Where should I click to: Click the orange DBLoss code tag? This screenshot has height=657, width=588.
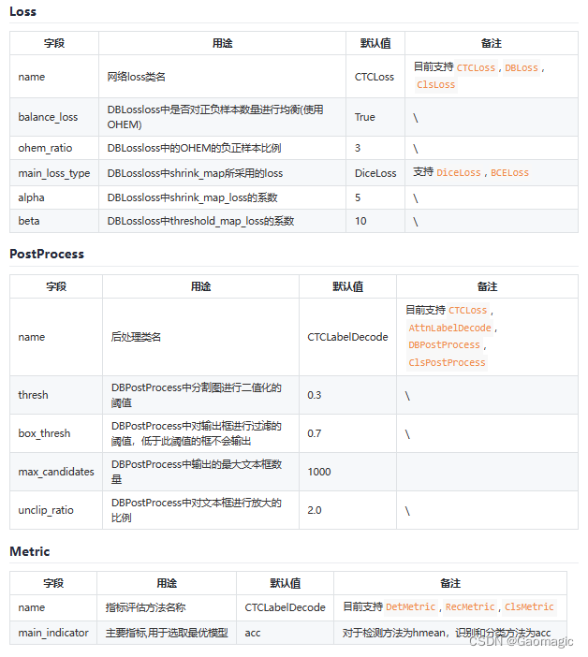pos(522,68)
